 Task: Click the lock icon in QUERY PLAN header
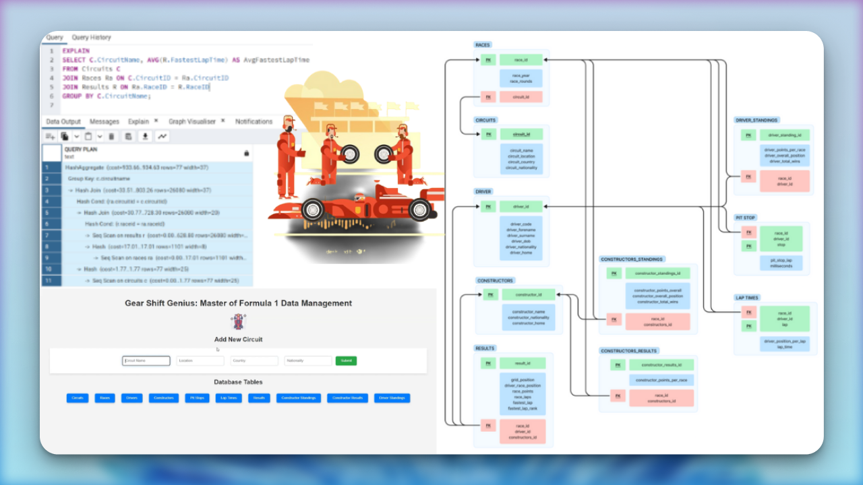tap(246, 154)
